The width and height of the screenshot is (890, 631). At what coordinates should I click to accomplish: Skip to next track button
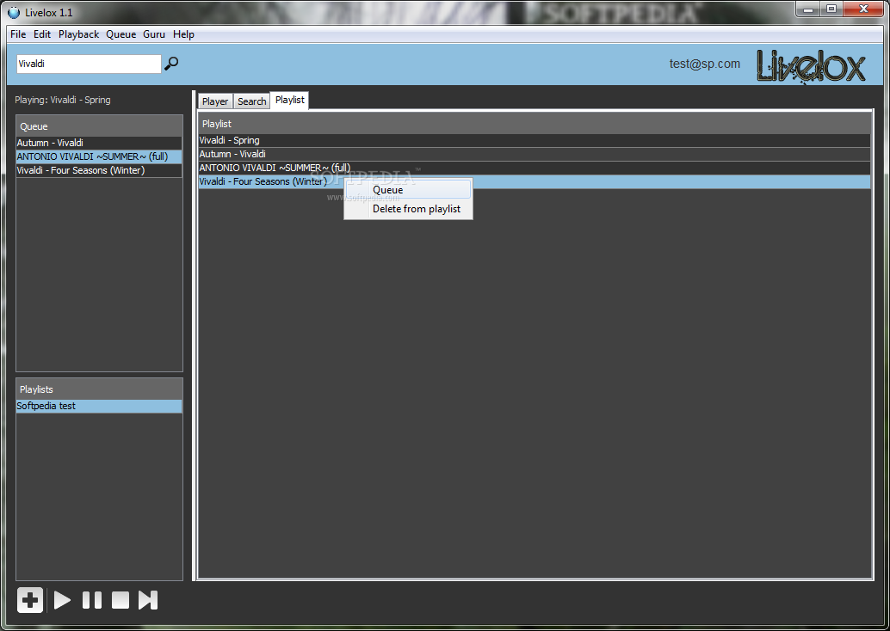click(147, 600)
